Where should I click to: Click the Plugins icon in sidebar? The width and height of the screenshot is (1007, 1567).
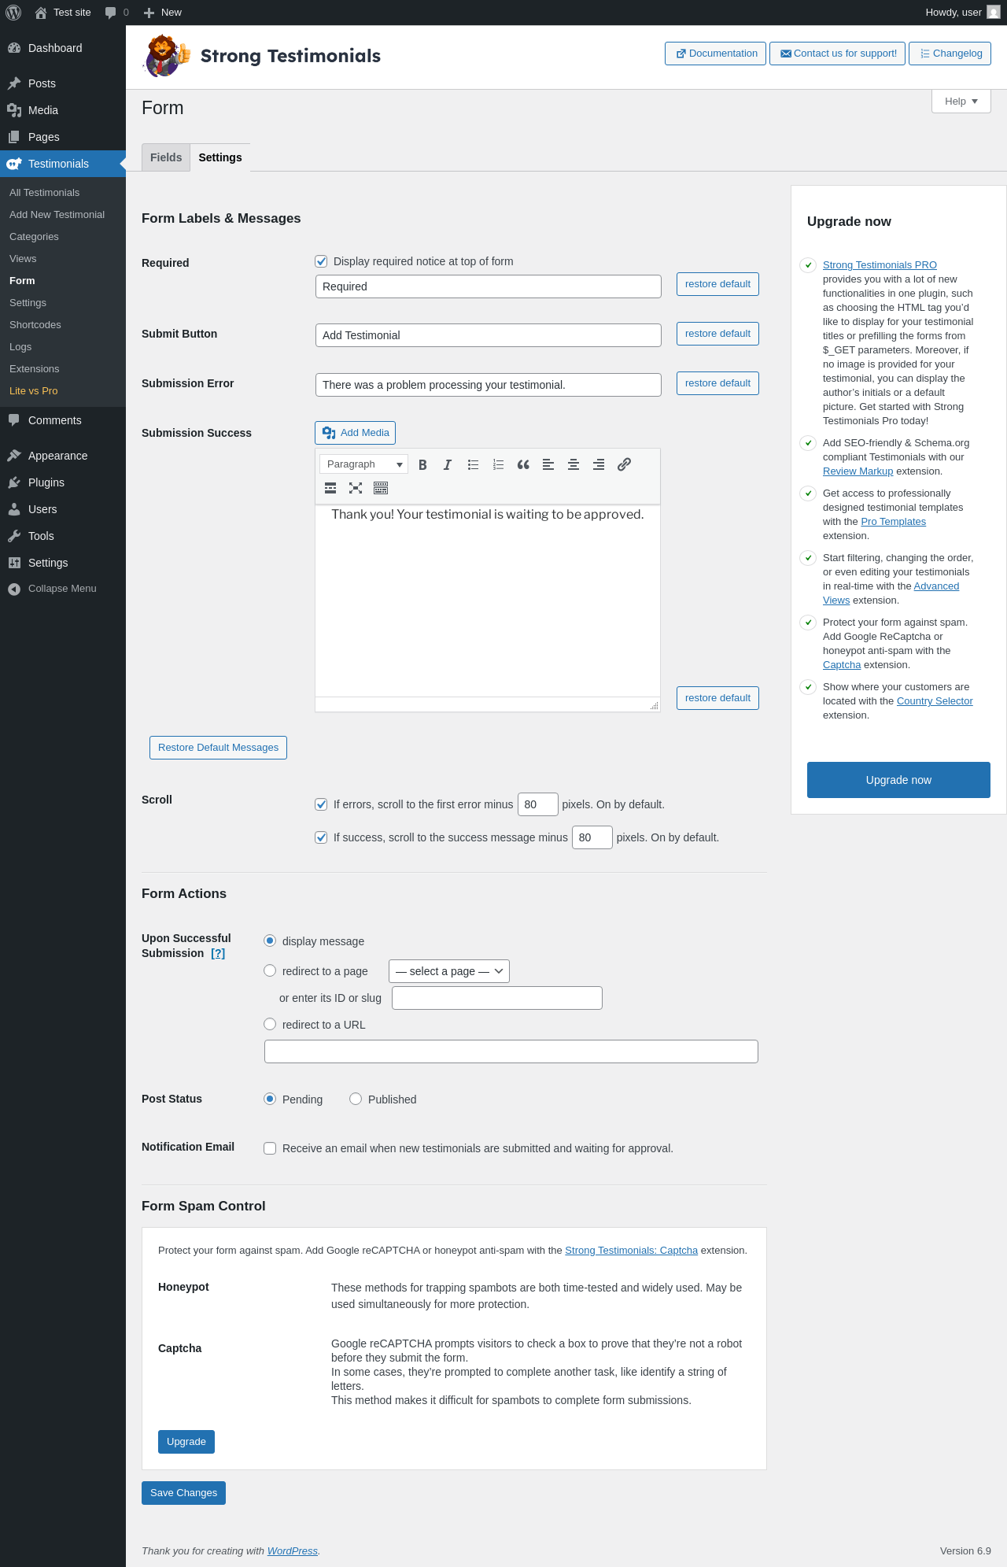[x=14, y=482]
